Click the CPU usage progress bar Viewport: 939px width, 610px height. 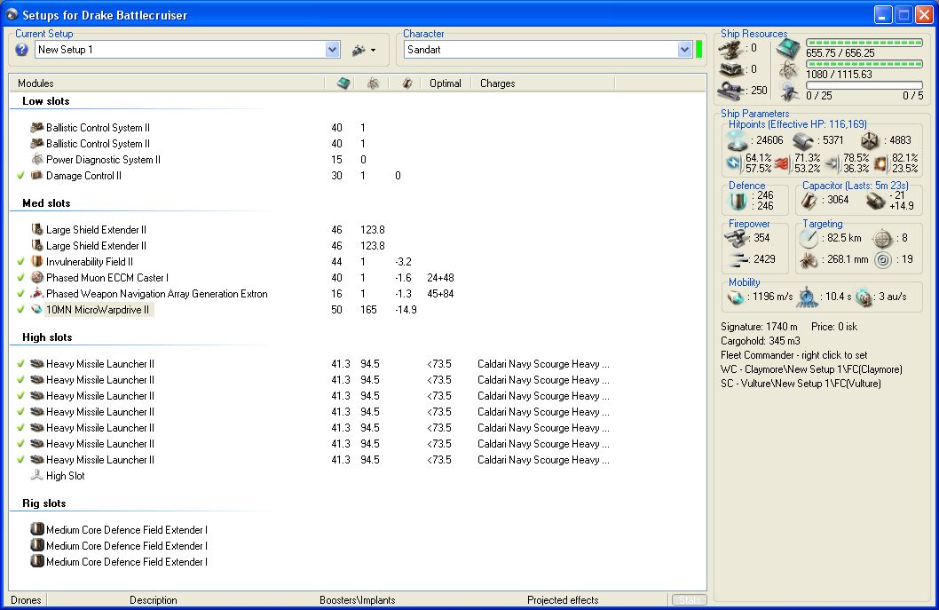(x=864, y=43)
